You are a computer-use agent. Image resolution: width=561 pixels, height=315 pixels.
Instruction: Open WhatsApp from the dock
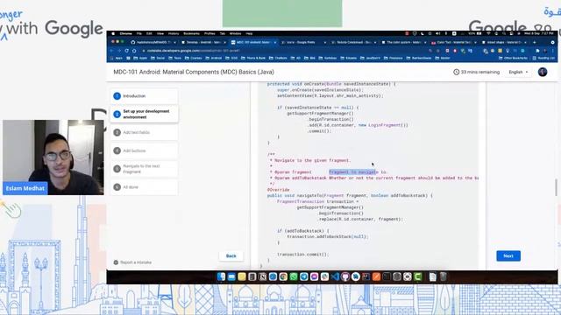(x=294, y=276)
